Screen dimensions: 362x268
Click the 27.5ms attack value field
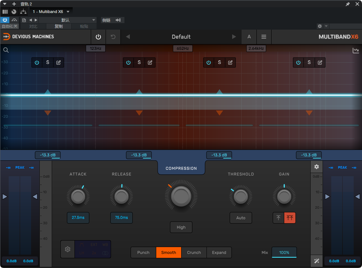(78, 217)
